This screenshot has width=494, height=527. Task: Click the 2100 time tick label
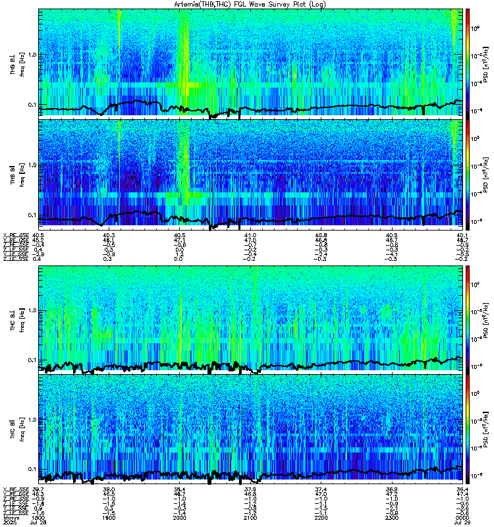250,518
